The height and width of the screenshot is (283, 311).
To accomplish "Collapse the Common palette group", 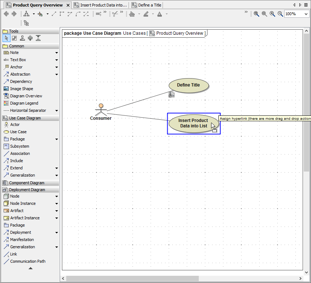I will 17,46.
